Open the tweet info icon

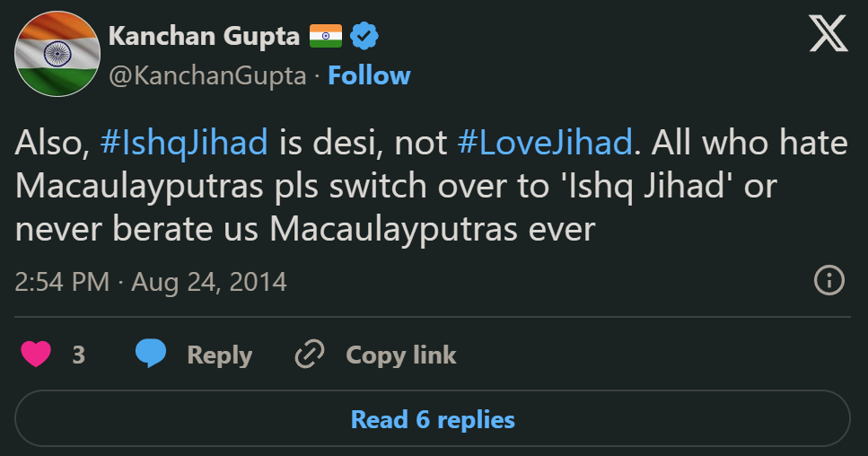pos(829,281)
